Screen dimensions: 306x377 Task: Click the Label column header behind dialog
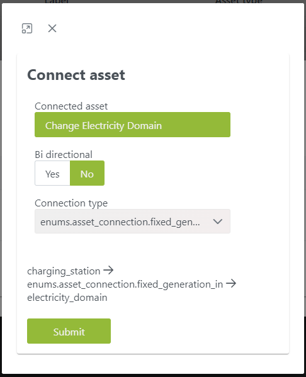[x=57, y=1]
